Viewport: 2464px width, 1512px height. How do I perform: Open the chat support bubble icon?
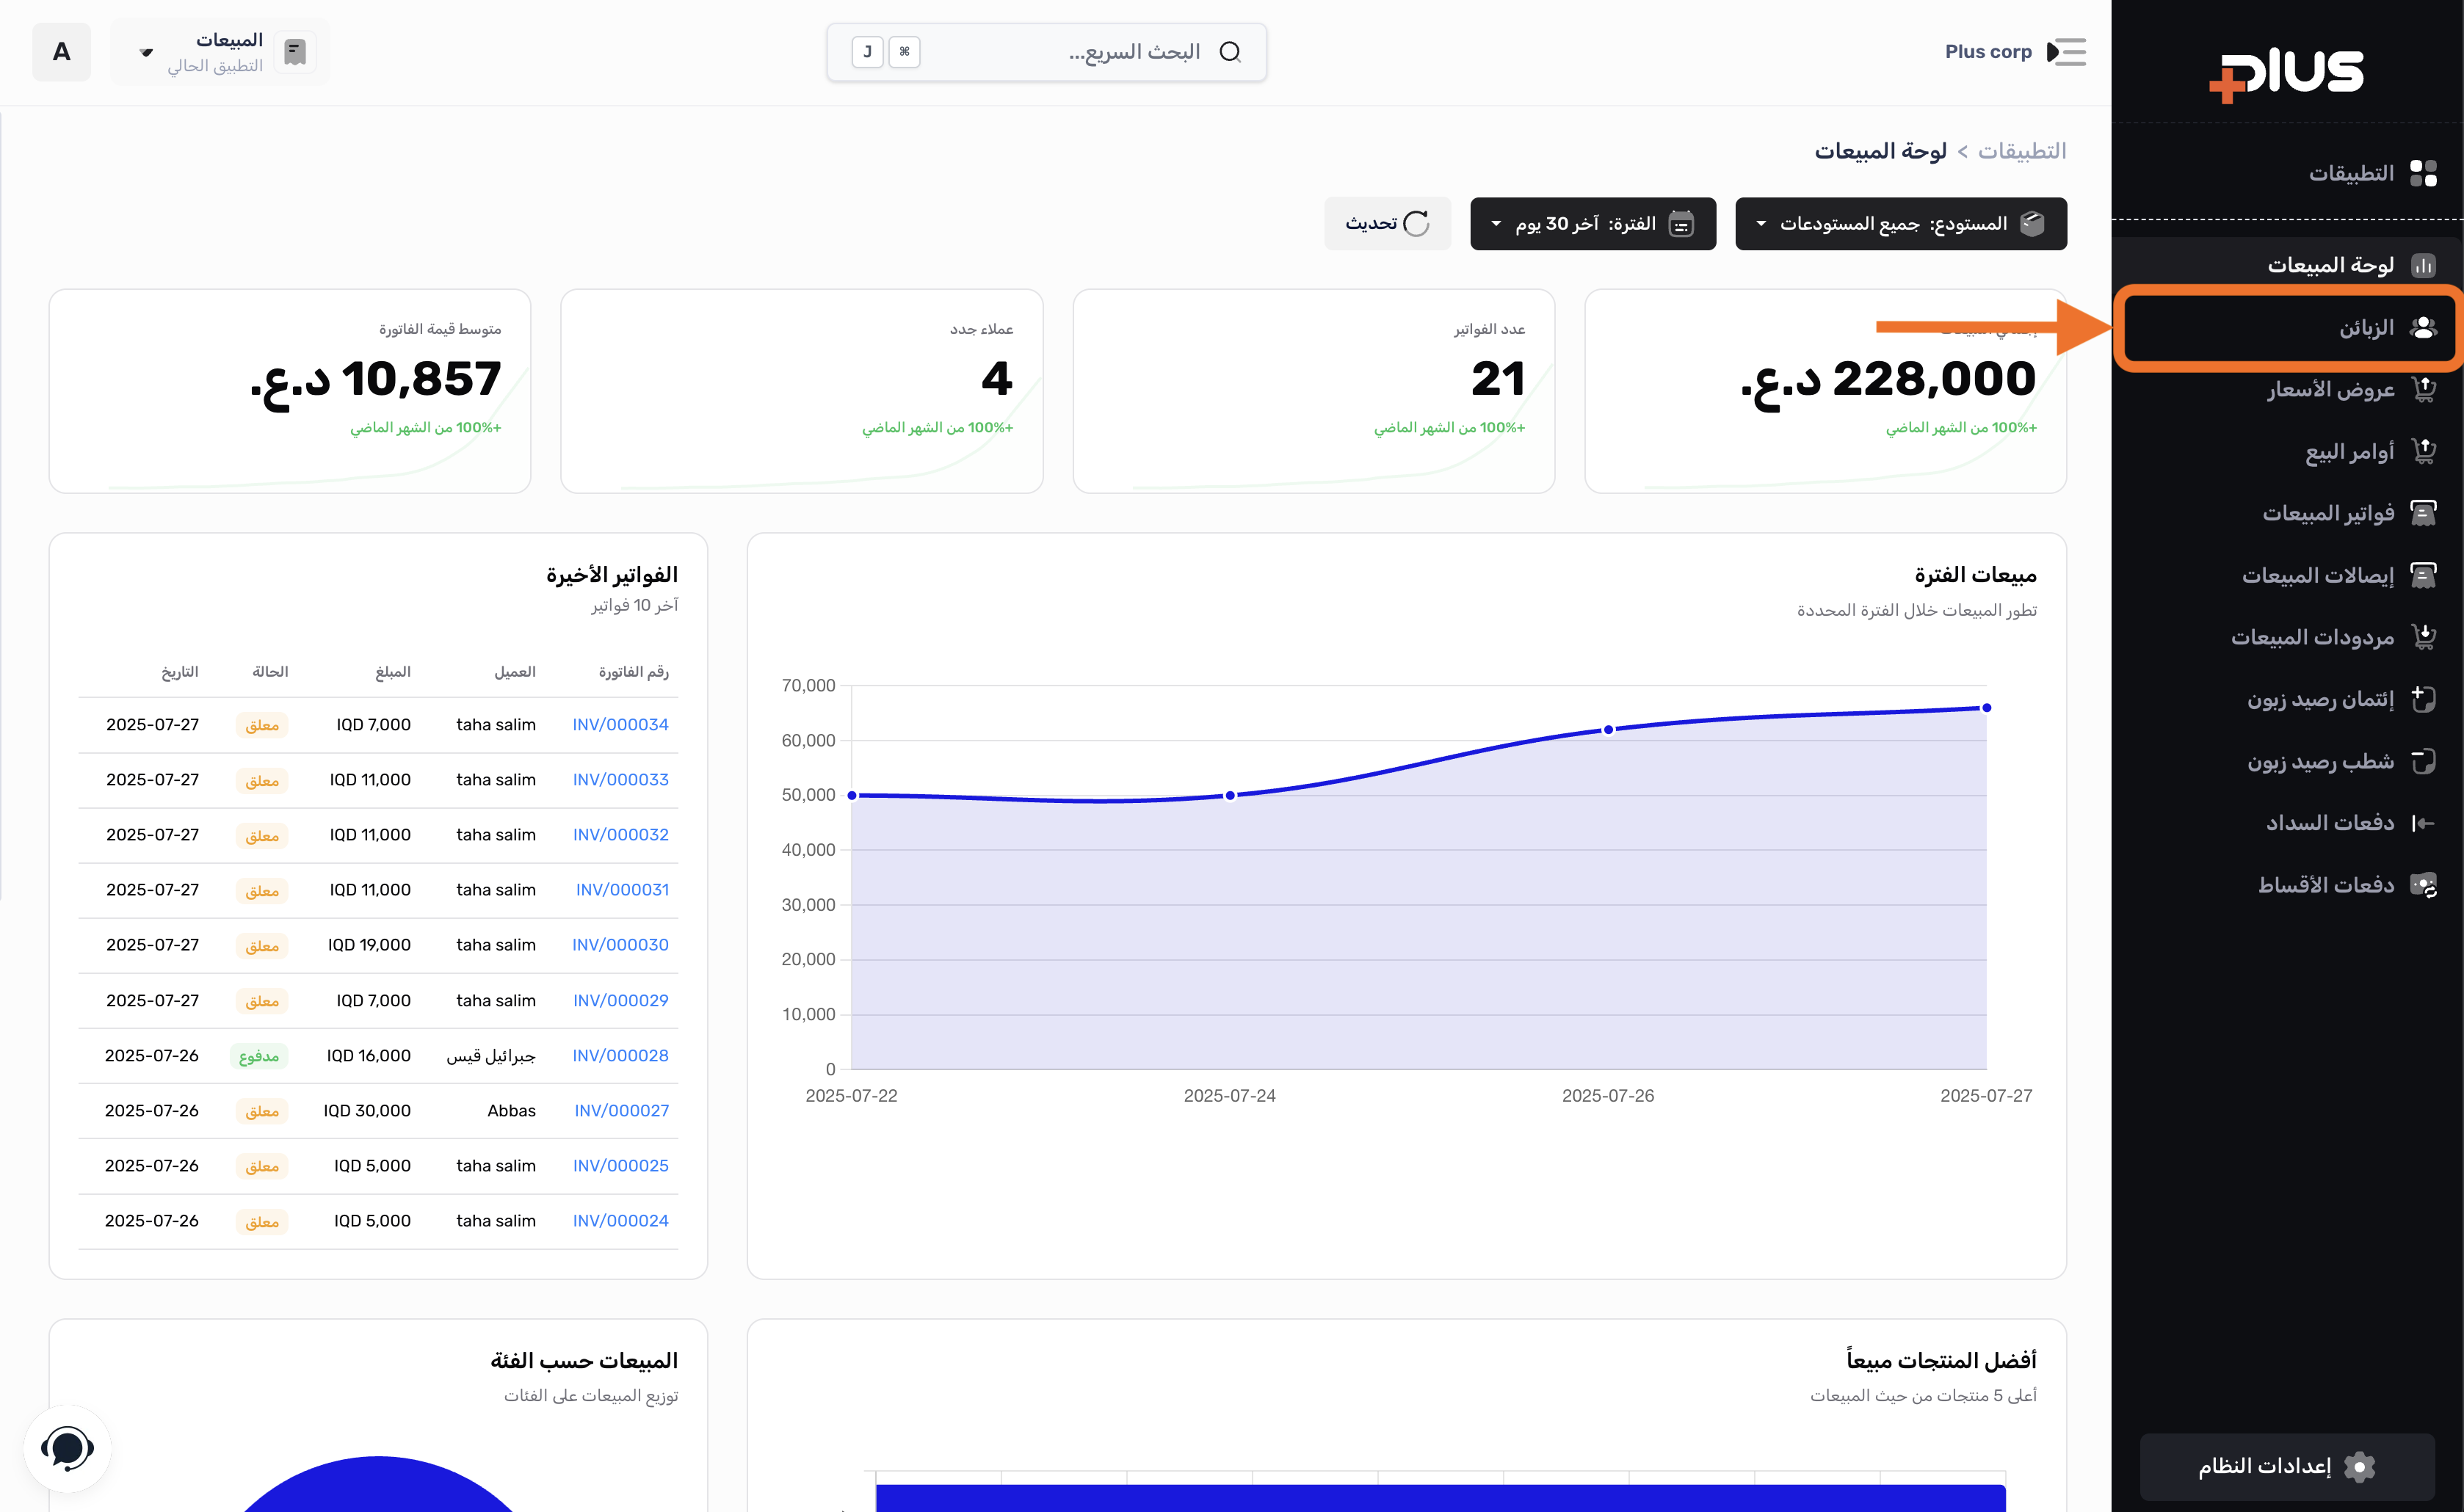67,1448
